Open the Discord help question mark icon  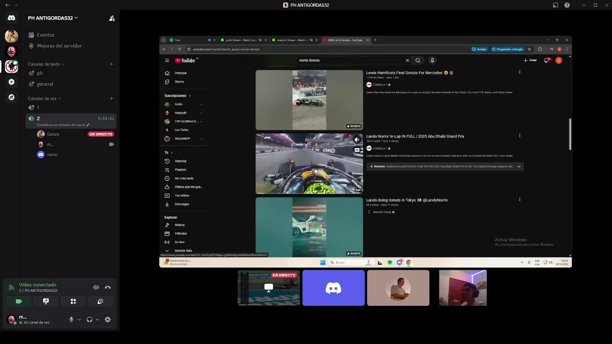click(x=567, y=5)
